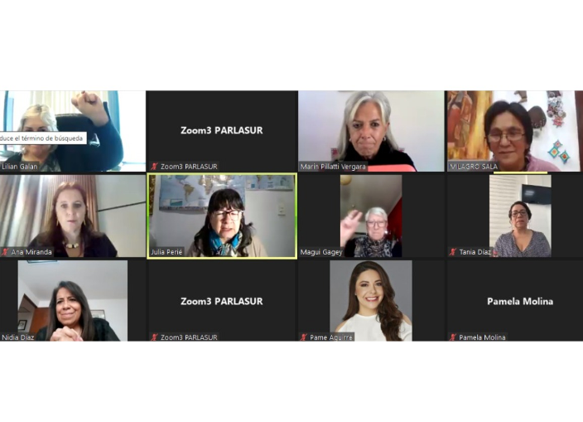Click muted mic icon on lower Zoom3 PARLASUR tile

coord(154,337)
